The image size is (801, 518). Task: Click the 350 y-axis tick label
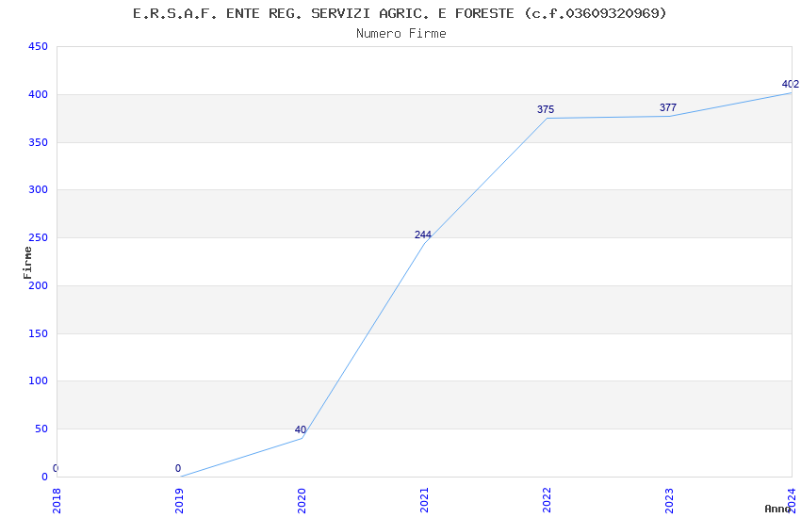pyautogui.click(x=39, y=142)
